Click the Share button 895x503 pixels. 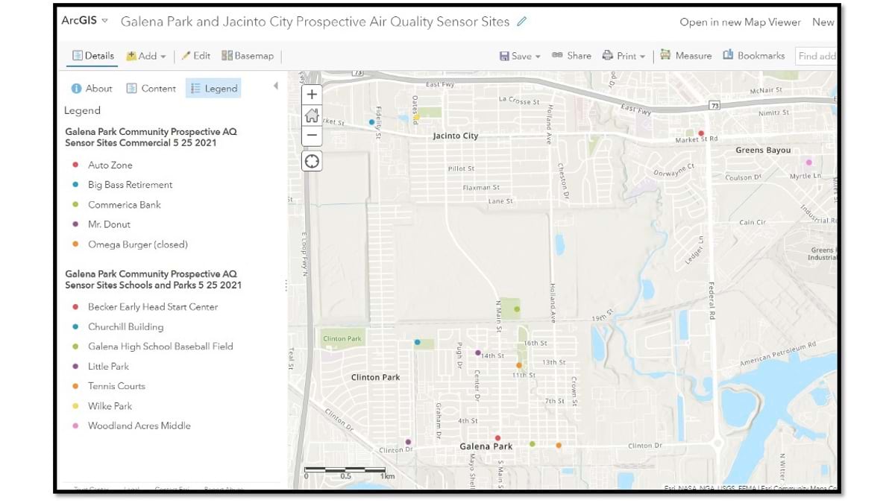[x=571, y=56]
